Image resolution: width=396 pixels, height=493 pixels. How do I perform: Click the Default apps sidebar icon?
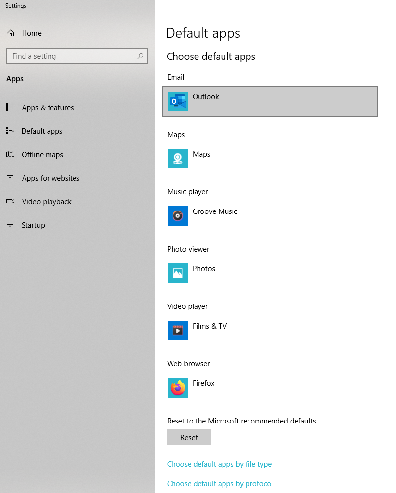tap(10, 131)
